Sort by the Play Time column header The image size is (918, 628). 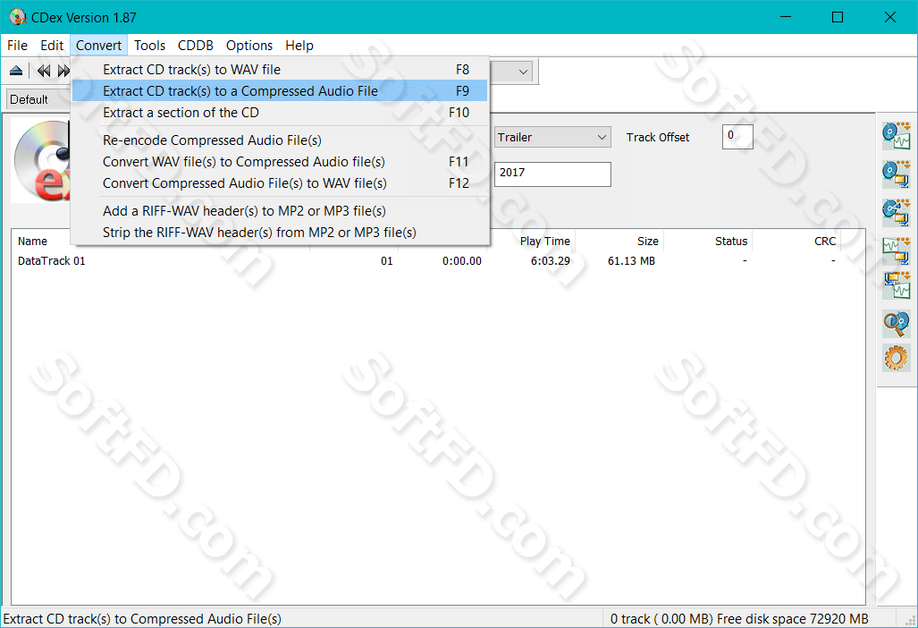544,241
